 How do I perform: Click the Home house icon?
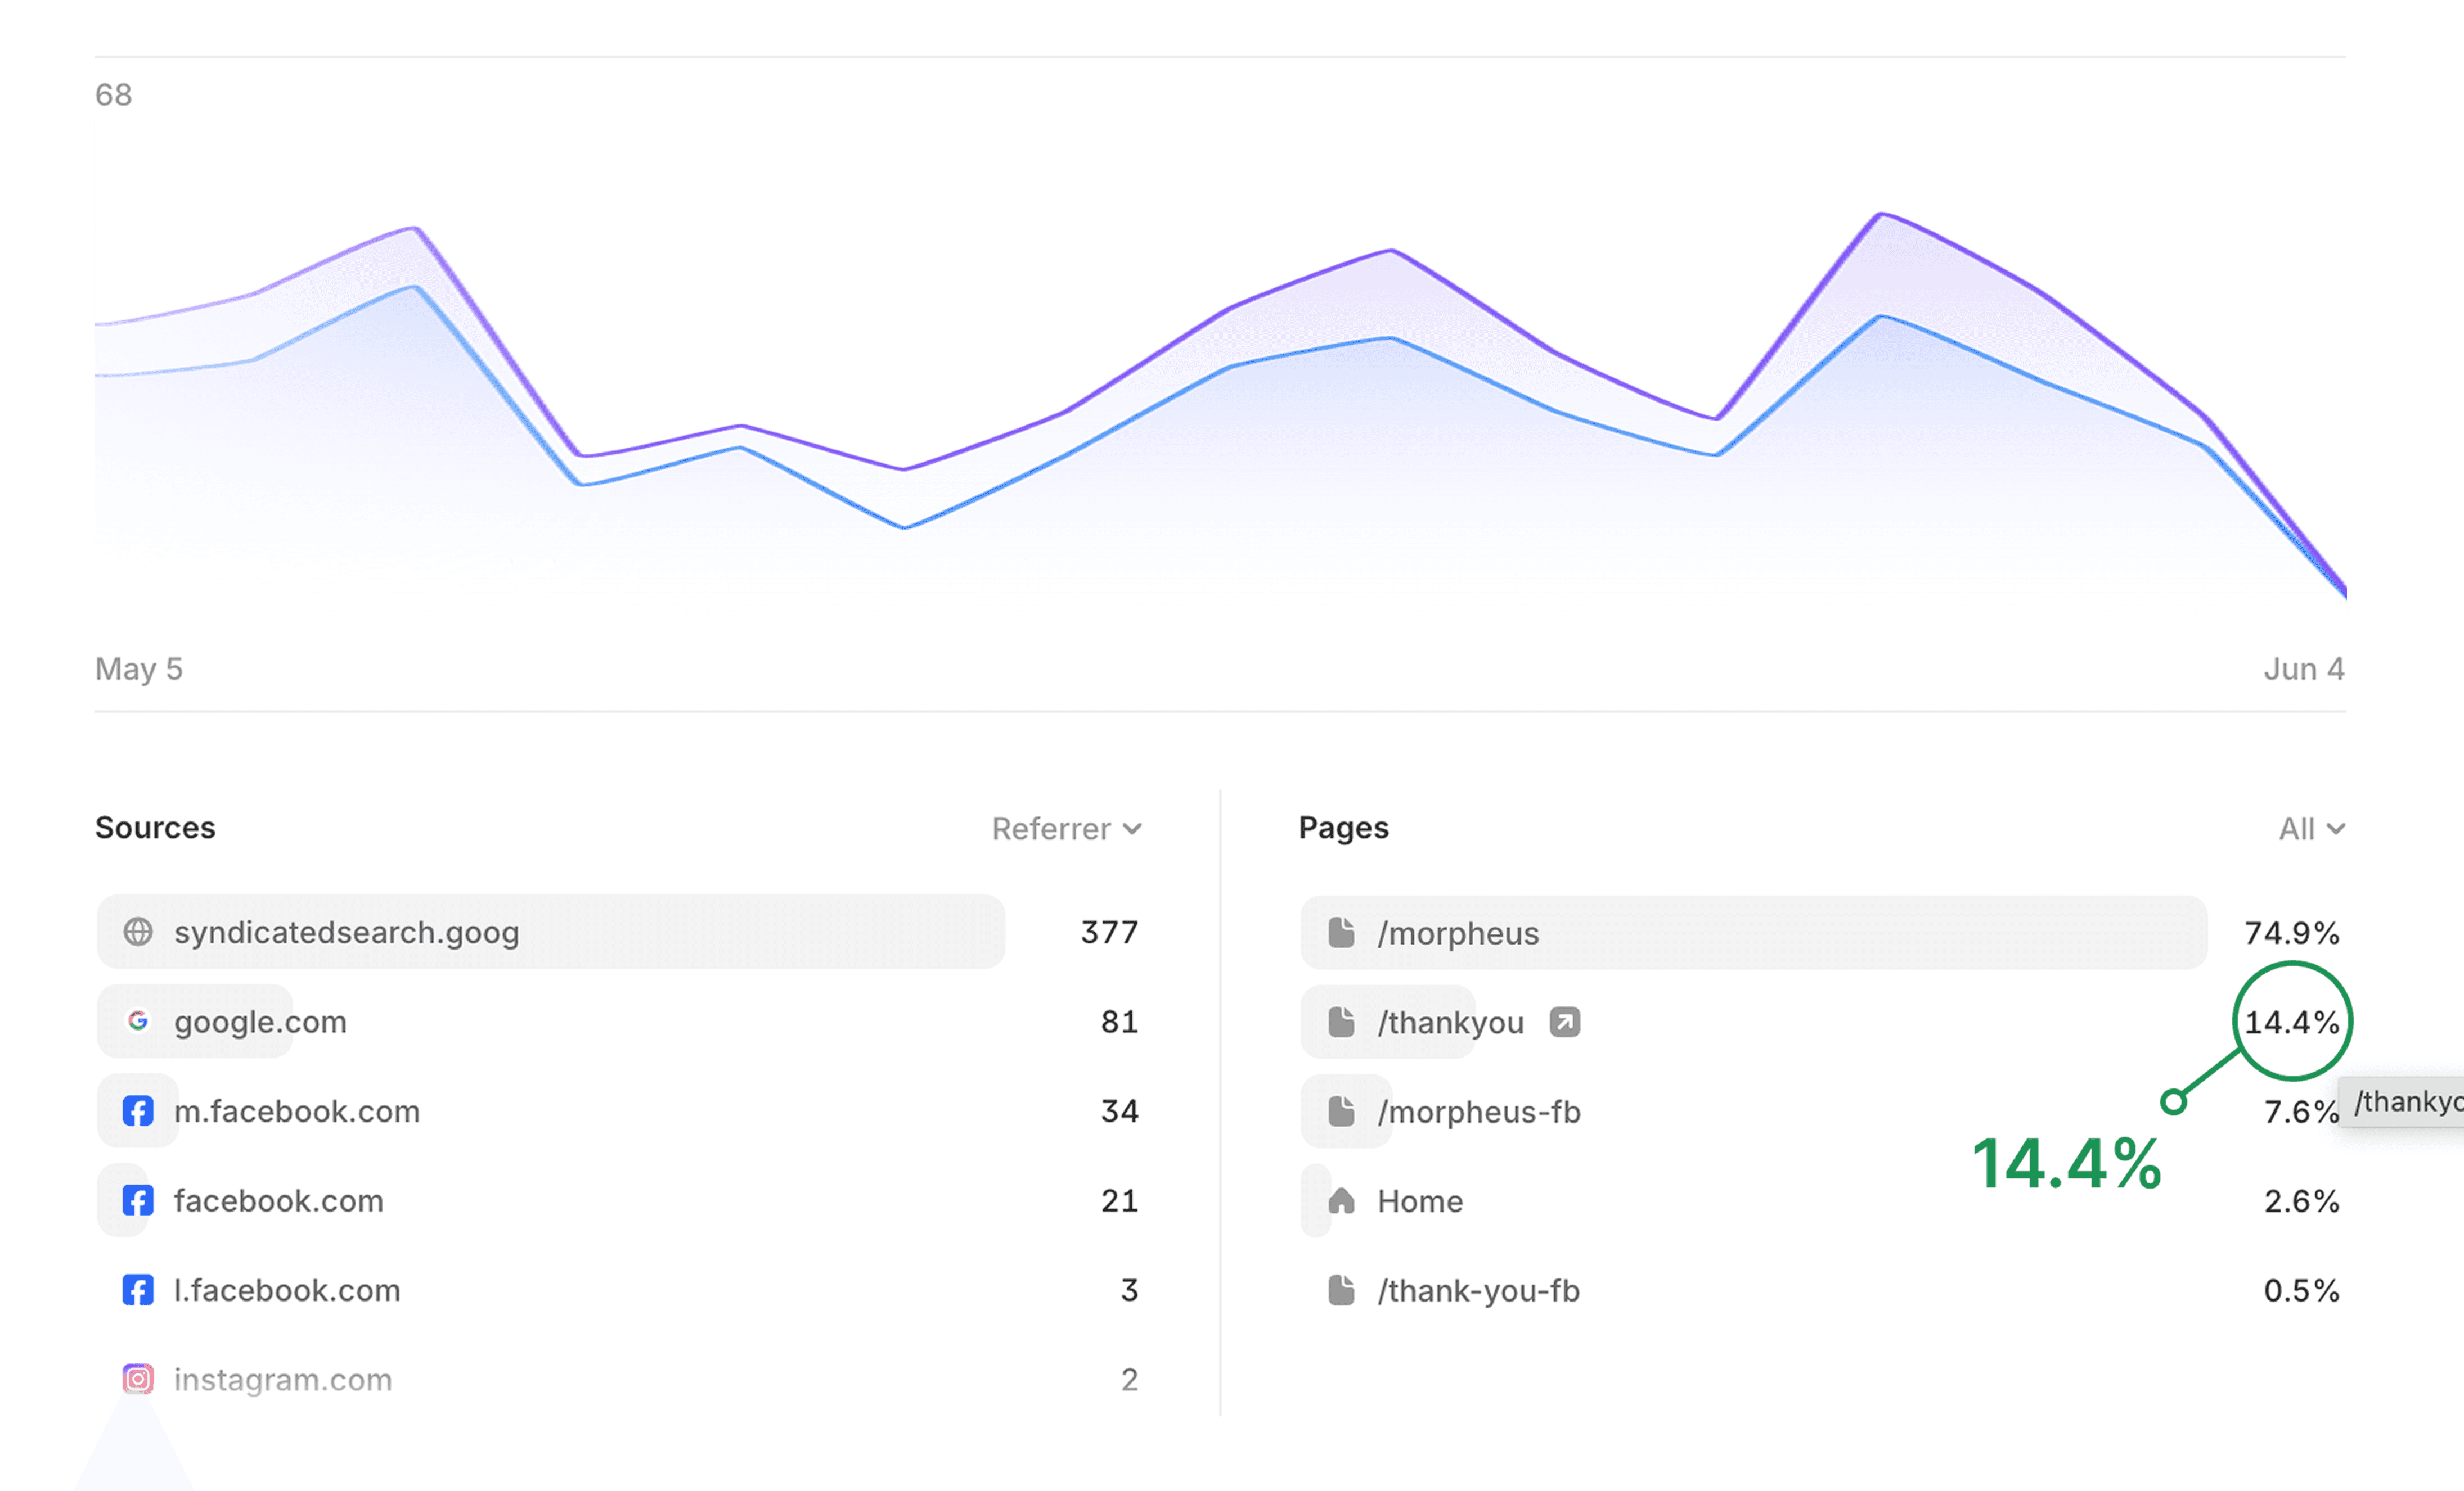1341,1200
